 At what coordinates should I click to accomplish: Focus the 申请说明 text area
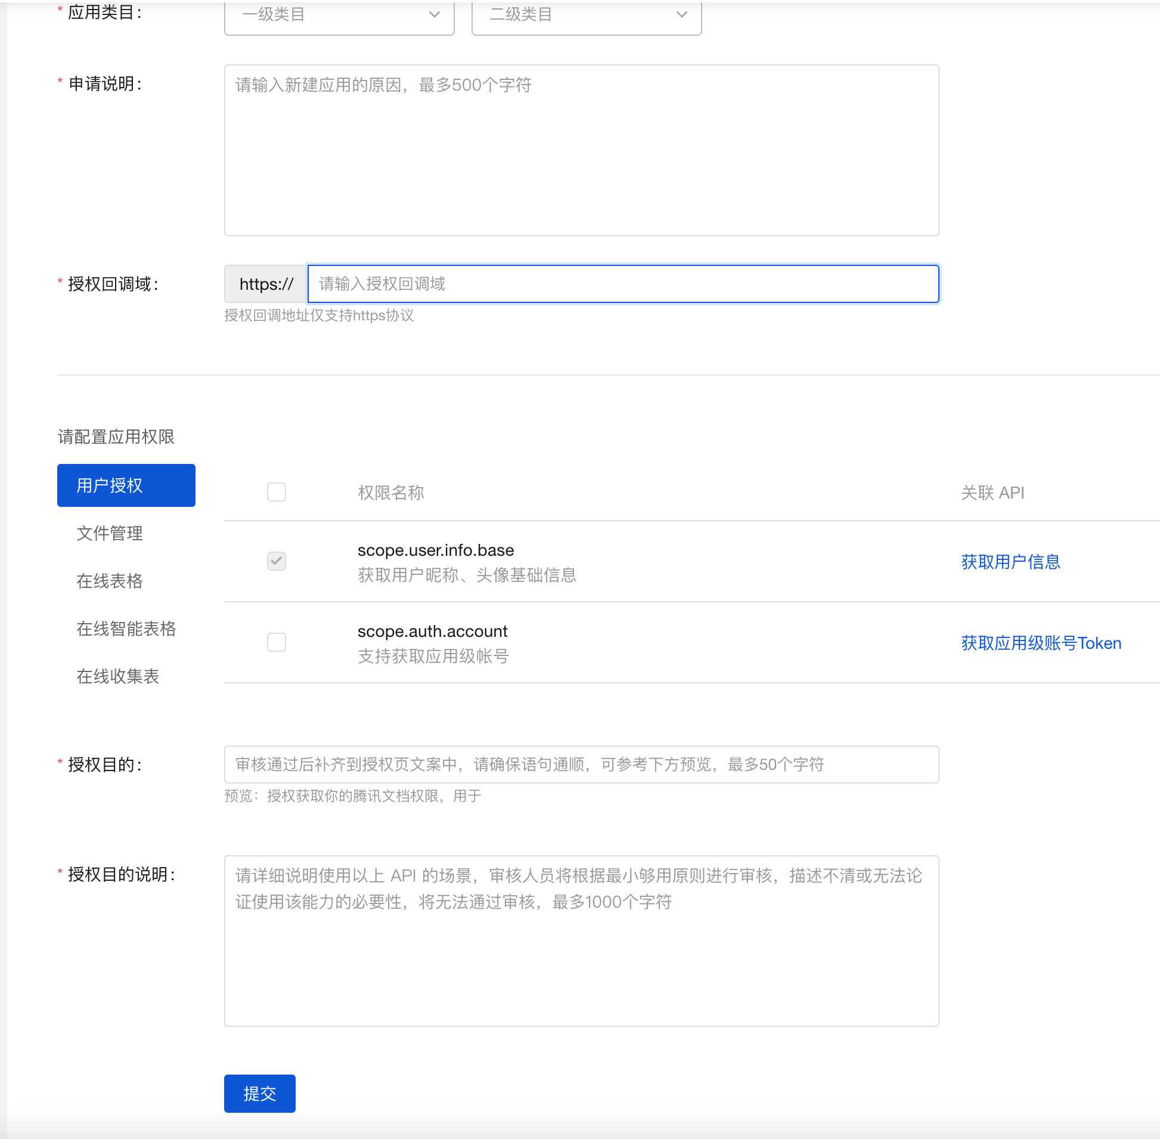[x=581, y=150]
